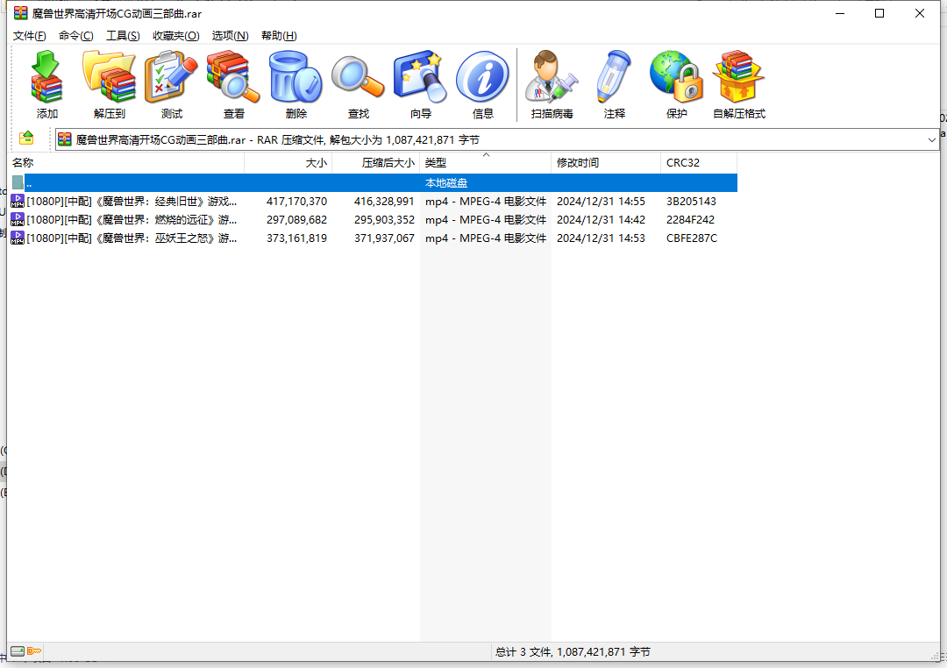Select the 巫妖王之怒 mp4 file row
Viewport: 947px width, 668px height.
(132, 238)
